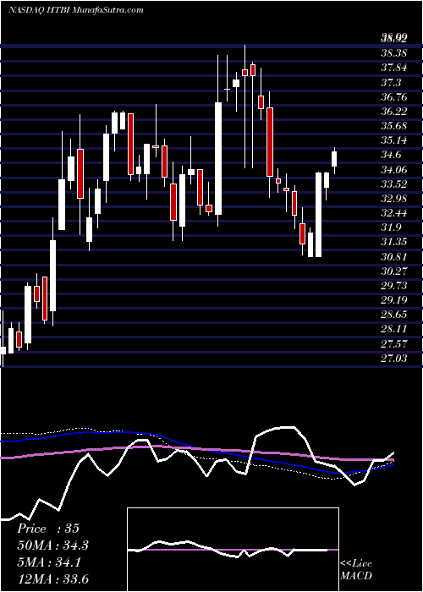Viewport: 423px width, 592px height.
Task: Click the 50MA : 34.3 readout
Action: point(52,545)
